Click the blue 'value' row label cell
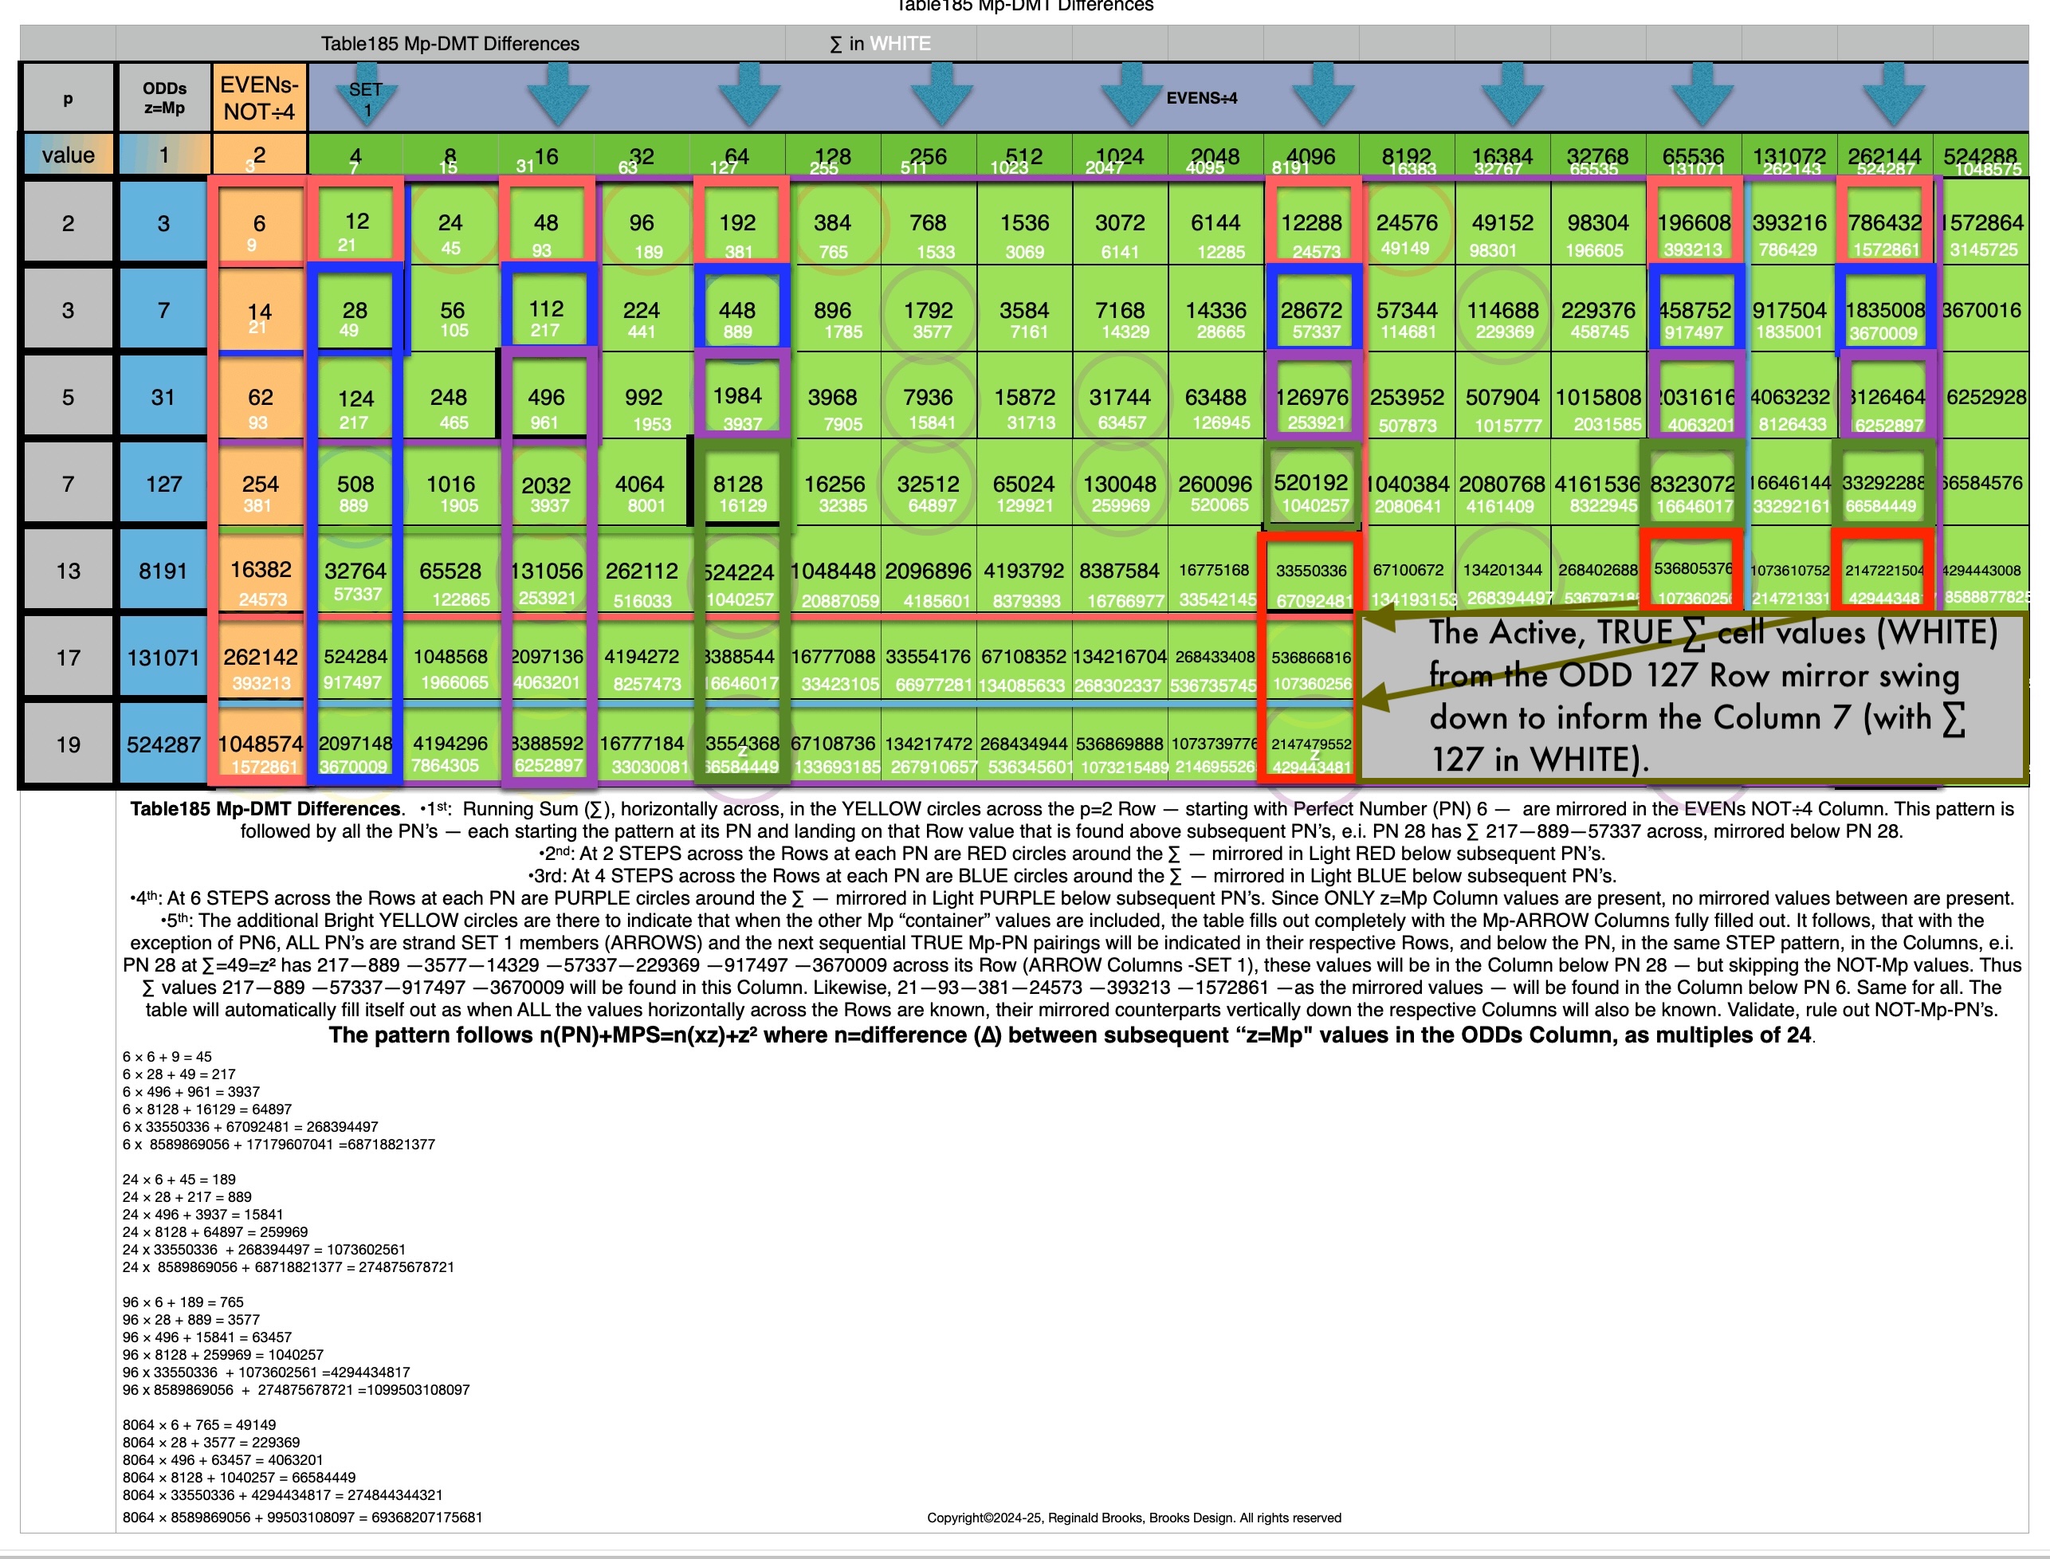The width and height of the screenshot is (2050, 1559). tap(68, 155)
